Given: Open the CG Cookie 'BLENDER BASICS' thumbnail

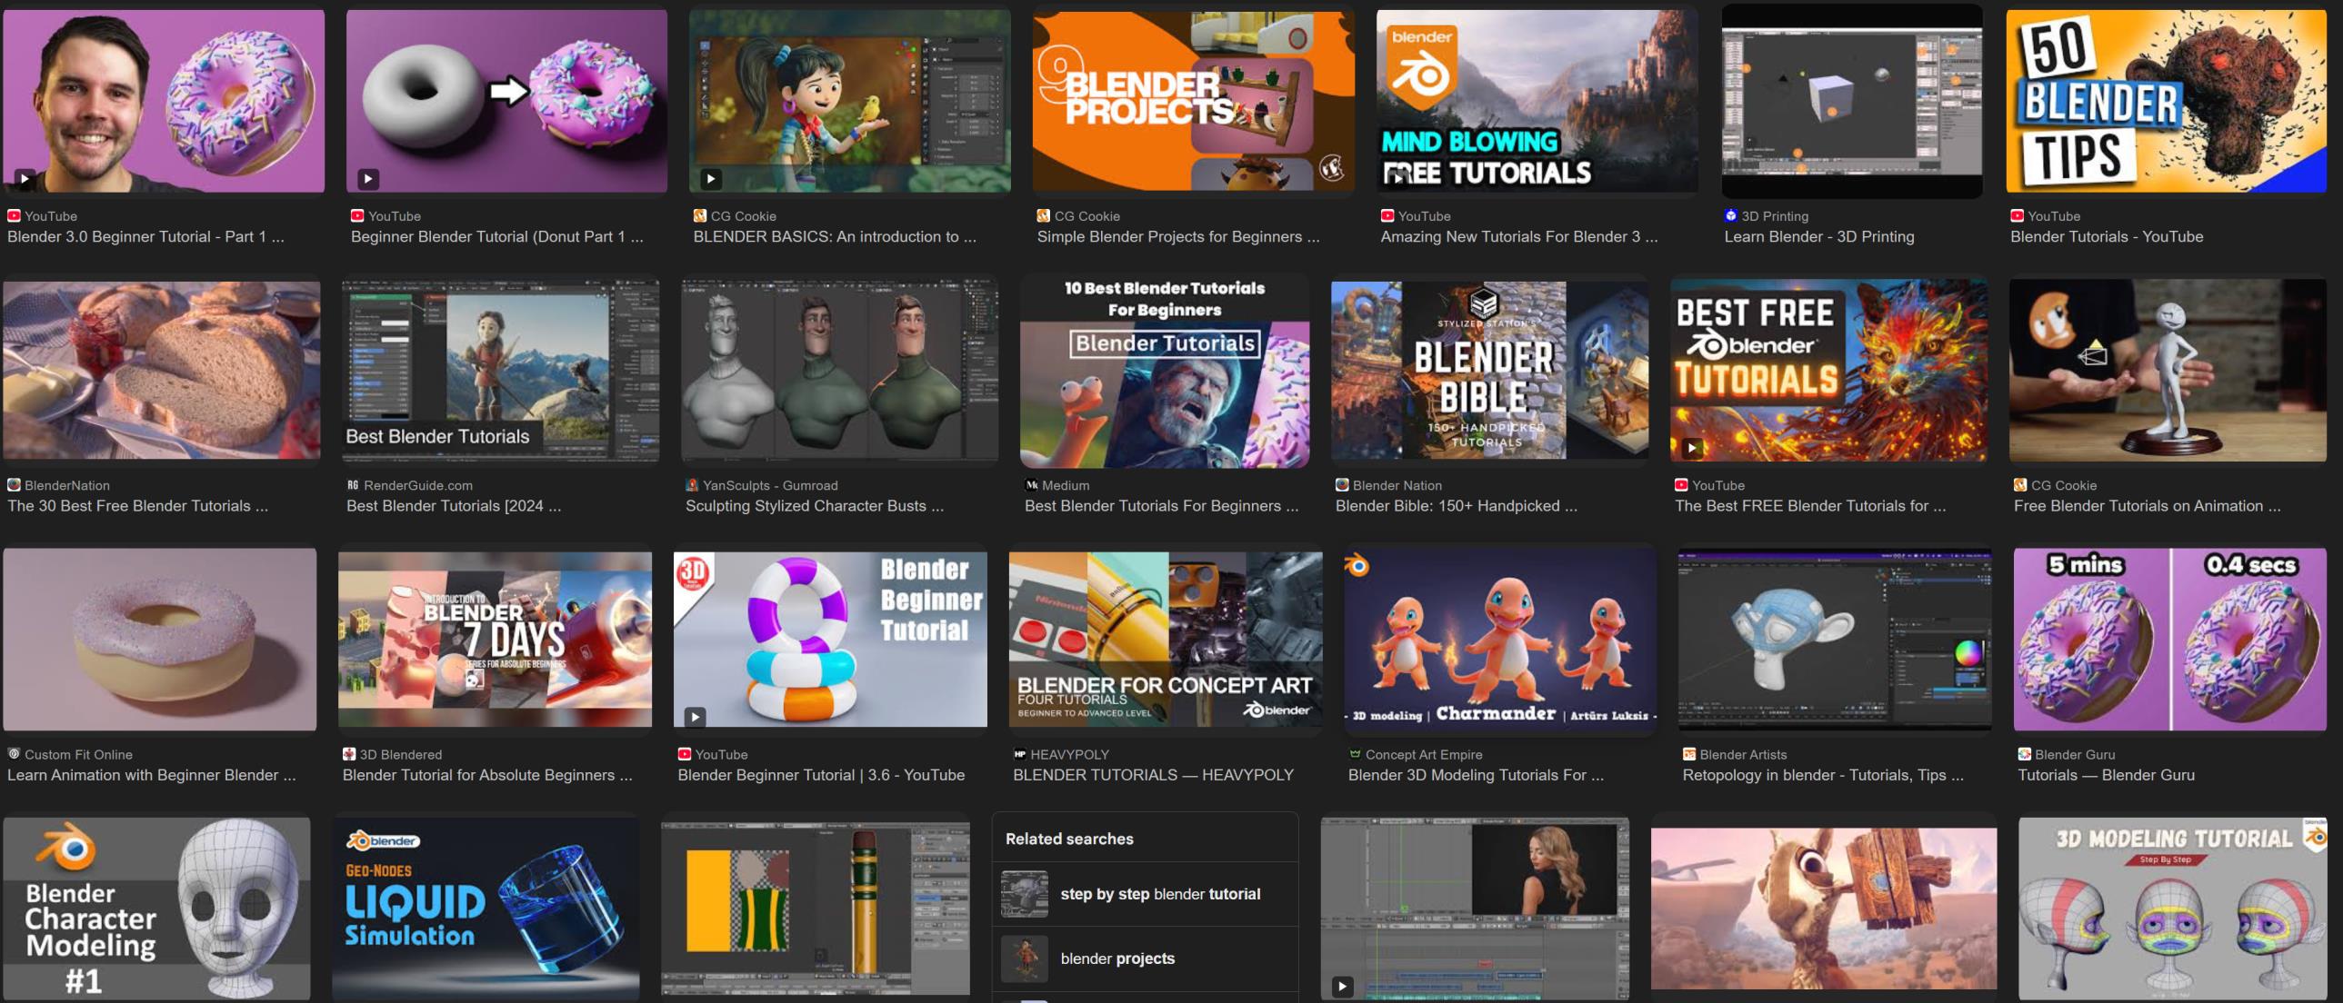Looking at the screenshot, I should point(849,101).
